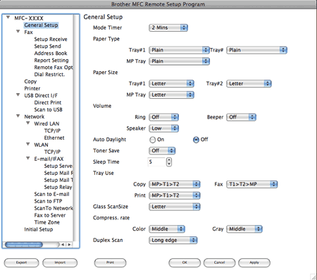Select Fax to Server item
Image resolution: width=317 pixels, height=280 pixels.
click(50, 215)
